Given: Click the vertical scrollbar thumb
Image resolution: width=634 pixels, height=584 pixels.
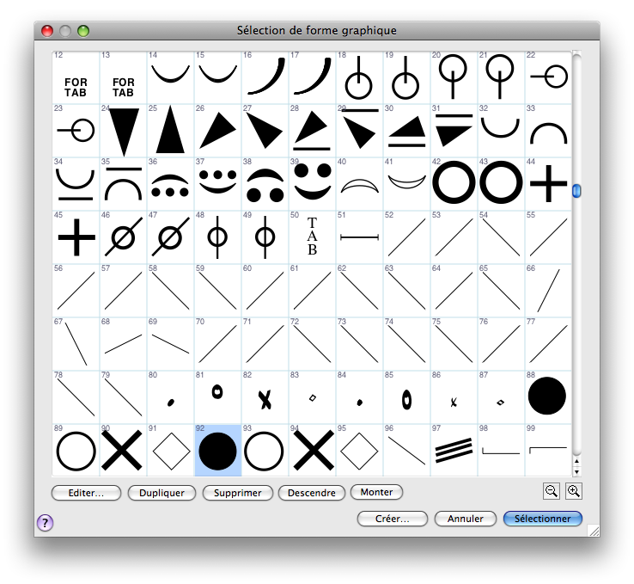Looking at the screenshot, I should 576,190.
